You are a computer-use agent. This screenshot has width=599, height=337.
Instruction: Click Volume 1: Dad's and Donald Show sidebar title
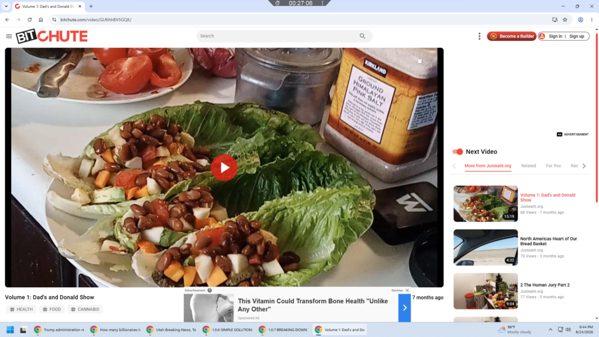click(x=548, y=198)
